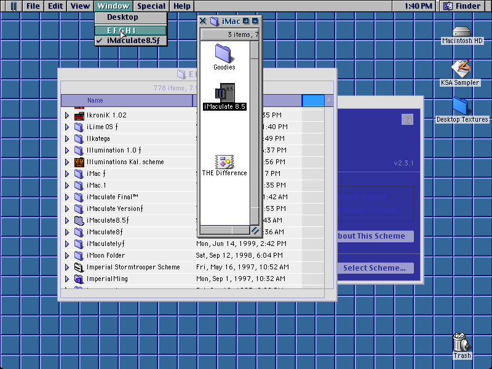The image size is (492, 369).
Task: Expand iMac ƒ disclosure triangle
Action: (x=67, y=174)
